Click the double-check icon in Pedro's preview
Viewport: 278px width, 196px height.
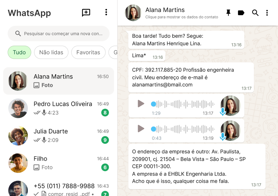37,113
